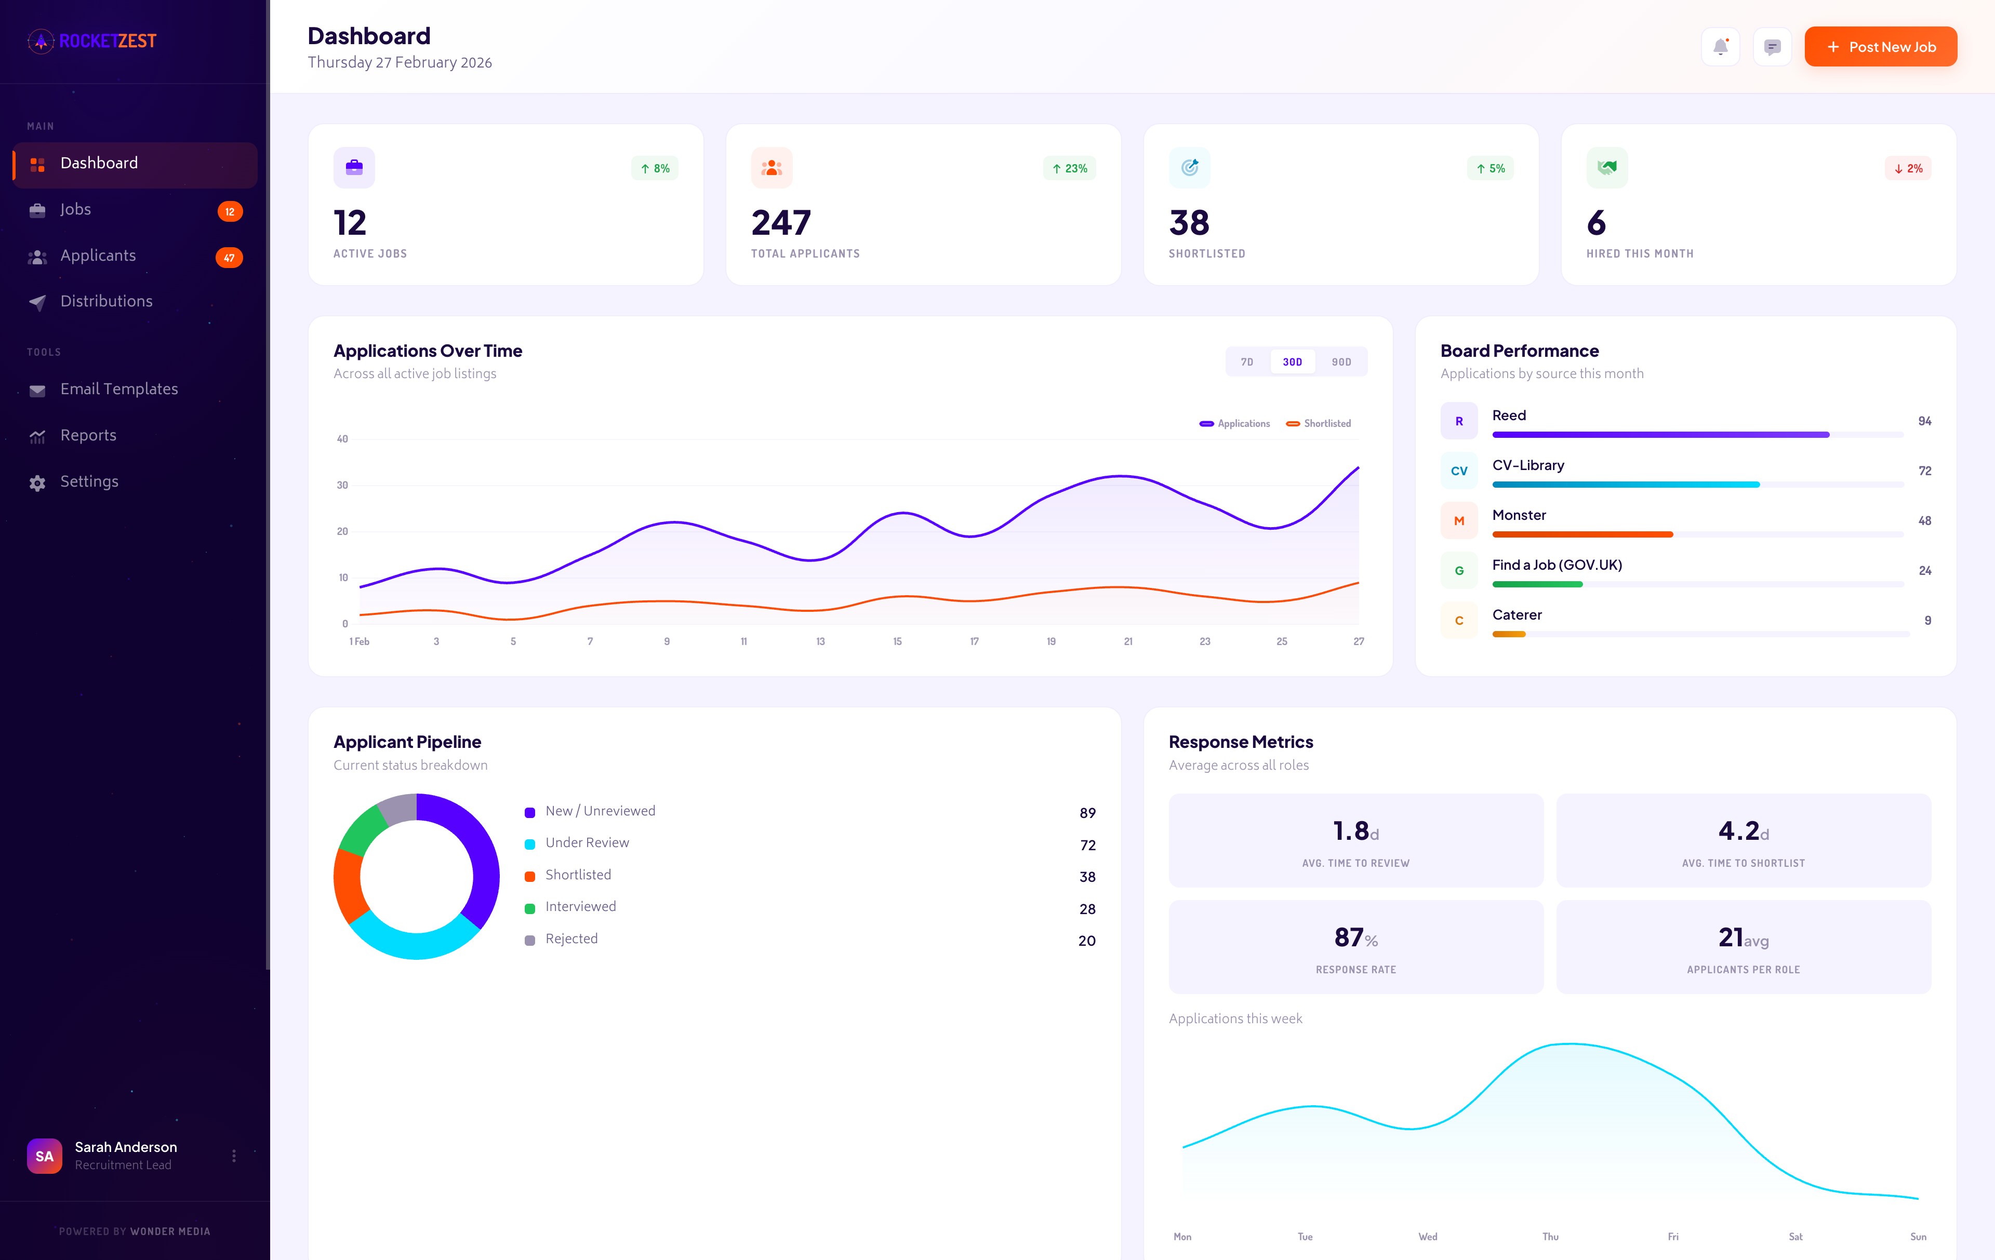Viewport: 1995px width, 1260px height.
Task: Click the Monster 'M' board icon
Action: coord(1459,520)
